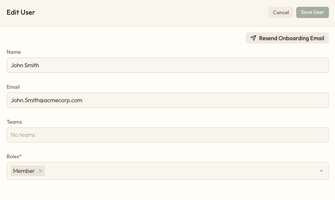Click the paper plane icon
335x200 pixels.
click(253, 38)
